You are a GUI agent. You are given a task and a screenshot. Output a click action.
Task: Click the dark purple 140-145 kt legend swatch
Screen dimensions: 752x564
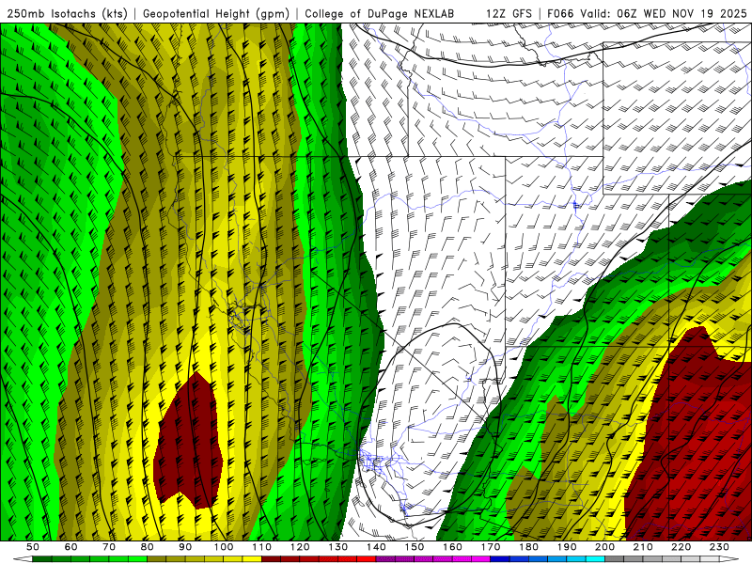pos(385,558)
